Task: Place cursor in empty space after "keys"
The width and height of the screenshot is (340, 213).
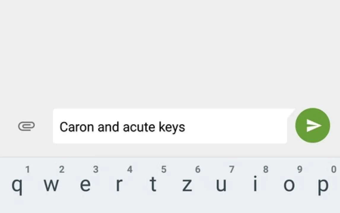Action: pyautogui.click(x=234, y=127)
